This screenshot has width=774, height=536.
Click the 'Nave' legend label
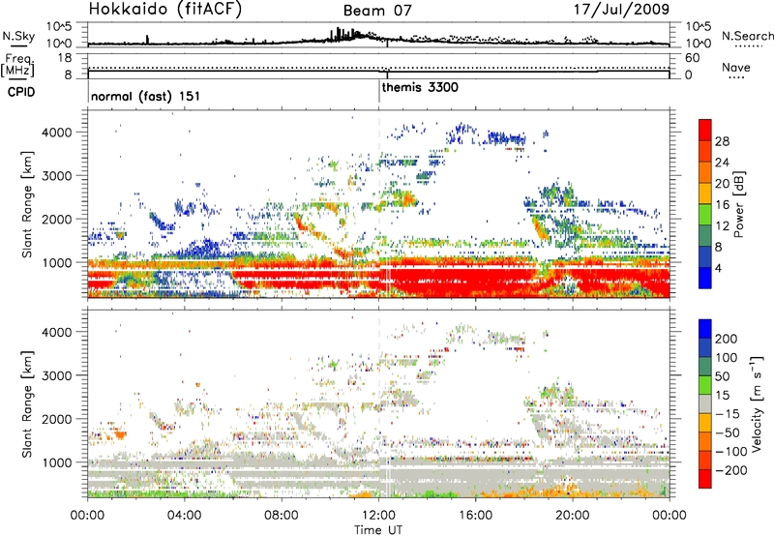pos(736,67)
